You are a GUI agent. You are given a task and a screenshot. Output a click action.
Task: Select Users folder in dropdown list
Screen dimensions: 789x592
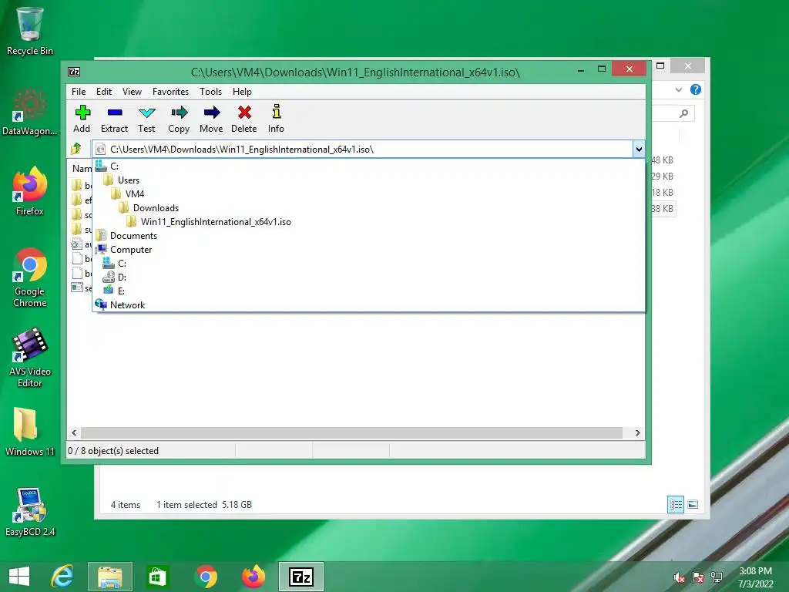point(369,180)
